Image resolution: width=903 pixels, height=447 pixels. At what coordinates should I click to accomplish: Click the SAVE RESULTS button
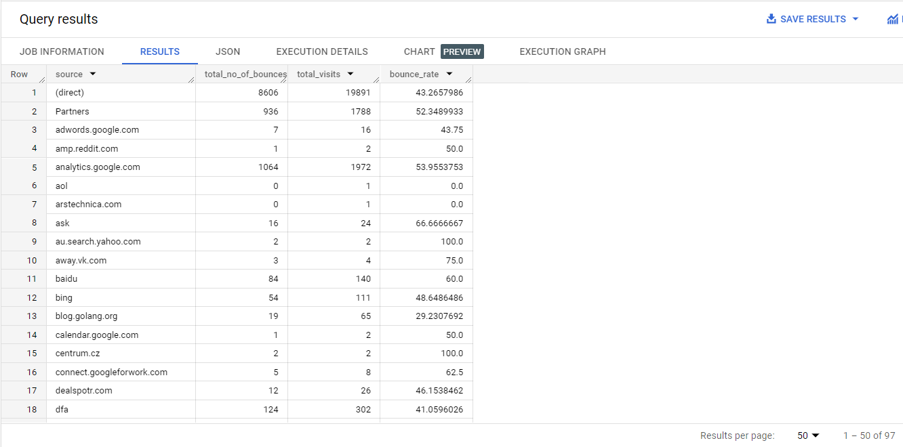(812, 19)
